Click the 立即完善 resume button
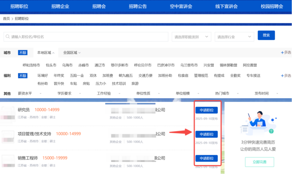This screenshot has height=174, width=292. (259, 162)
